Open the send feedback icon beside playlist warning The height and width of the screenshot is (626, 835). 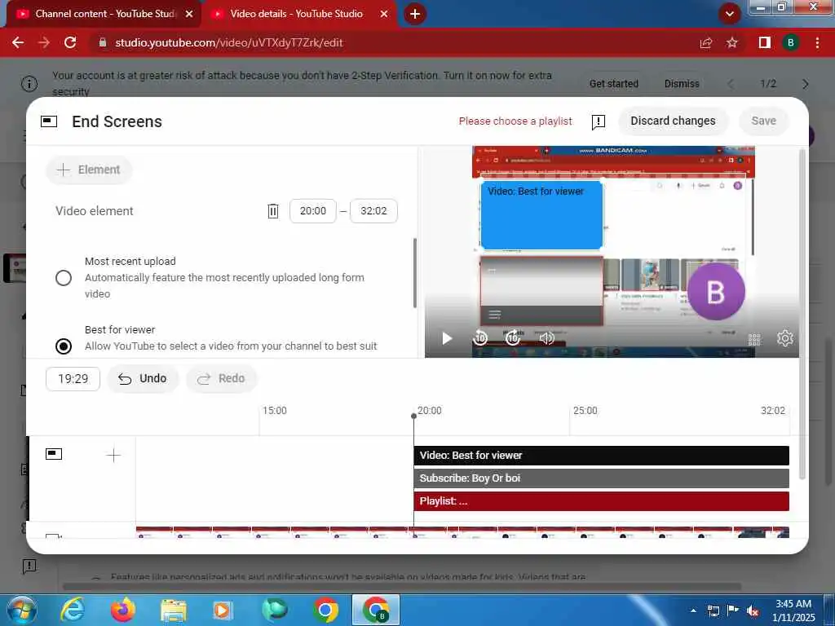(598, 122)
